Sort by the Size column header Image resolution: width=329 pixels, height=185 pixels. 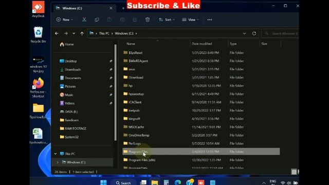(x=264, y=44)
